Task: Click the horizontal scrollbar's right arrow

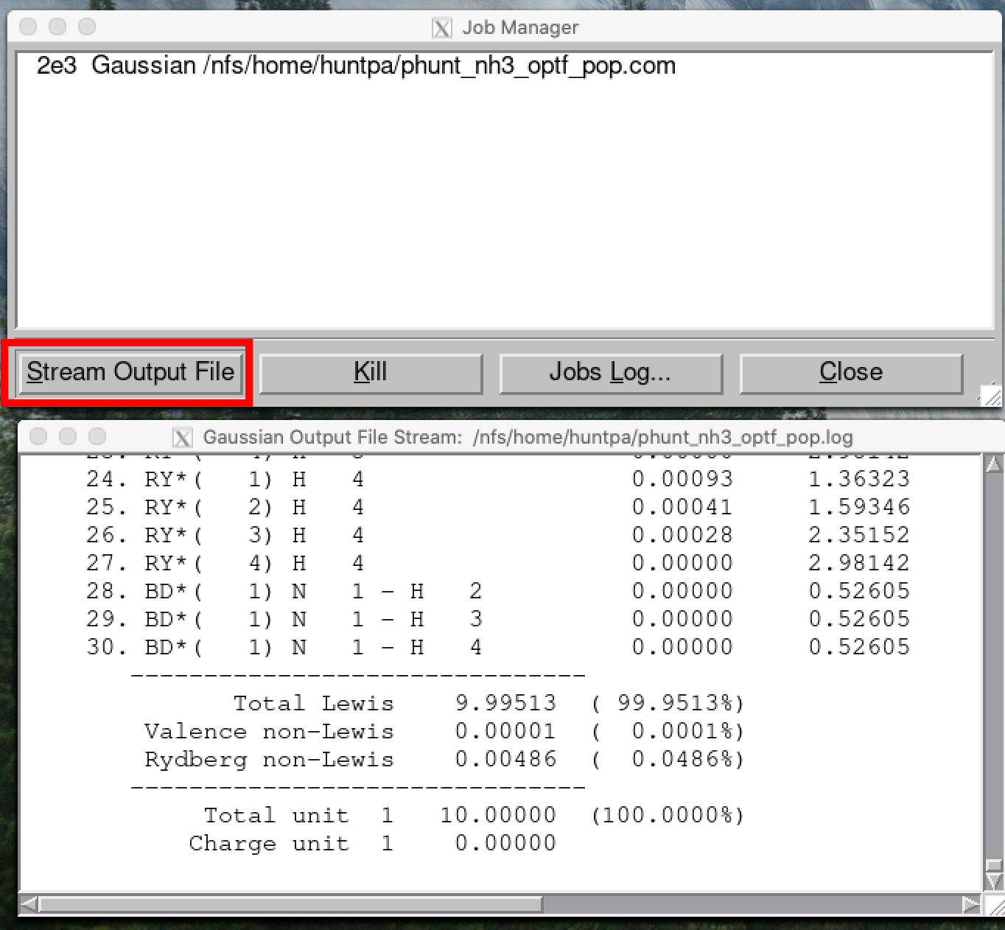Action: [971, 903]
